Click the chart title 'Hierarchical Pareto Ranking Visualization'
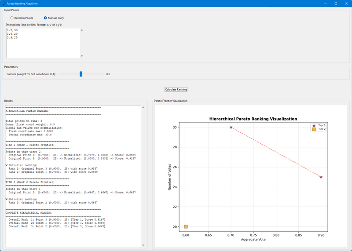352x251 pixels. click(253, 119)
